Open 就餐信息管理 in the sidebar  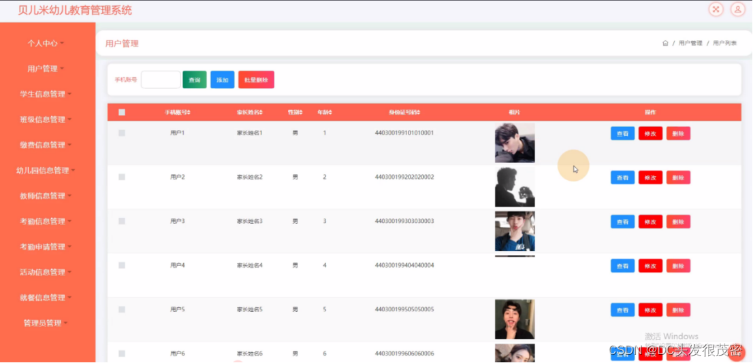pos(46,297)
